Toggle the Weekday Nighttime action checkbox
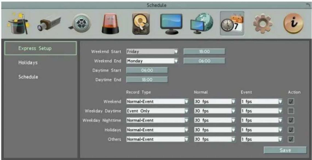Viewport: 312px width, 160px height. pyautogui.click(x=291, y=120)
